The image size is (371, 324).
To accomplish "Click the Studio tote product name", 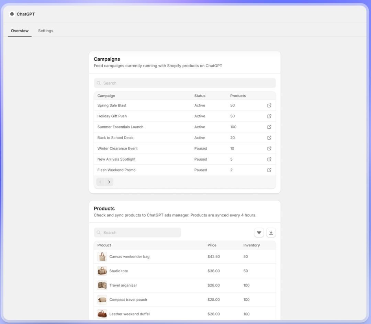I will (119, 271).
